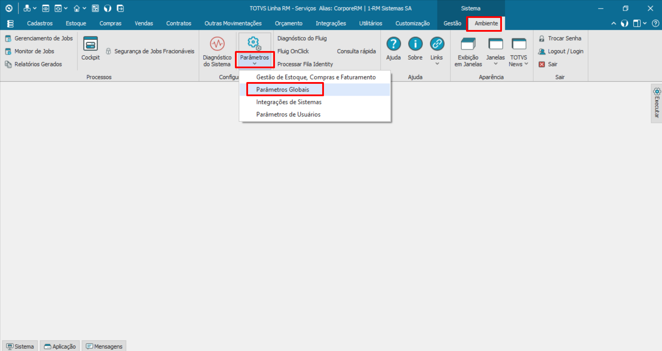Click the Sobre info icon
This screenshot has height=351, width=662.
pos(415,44)
